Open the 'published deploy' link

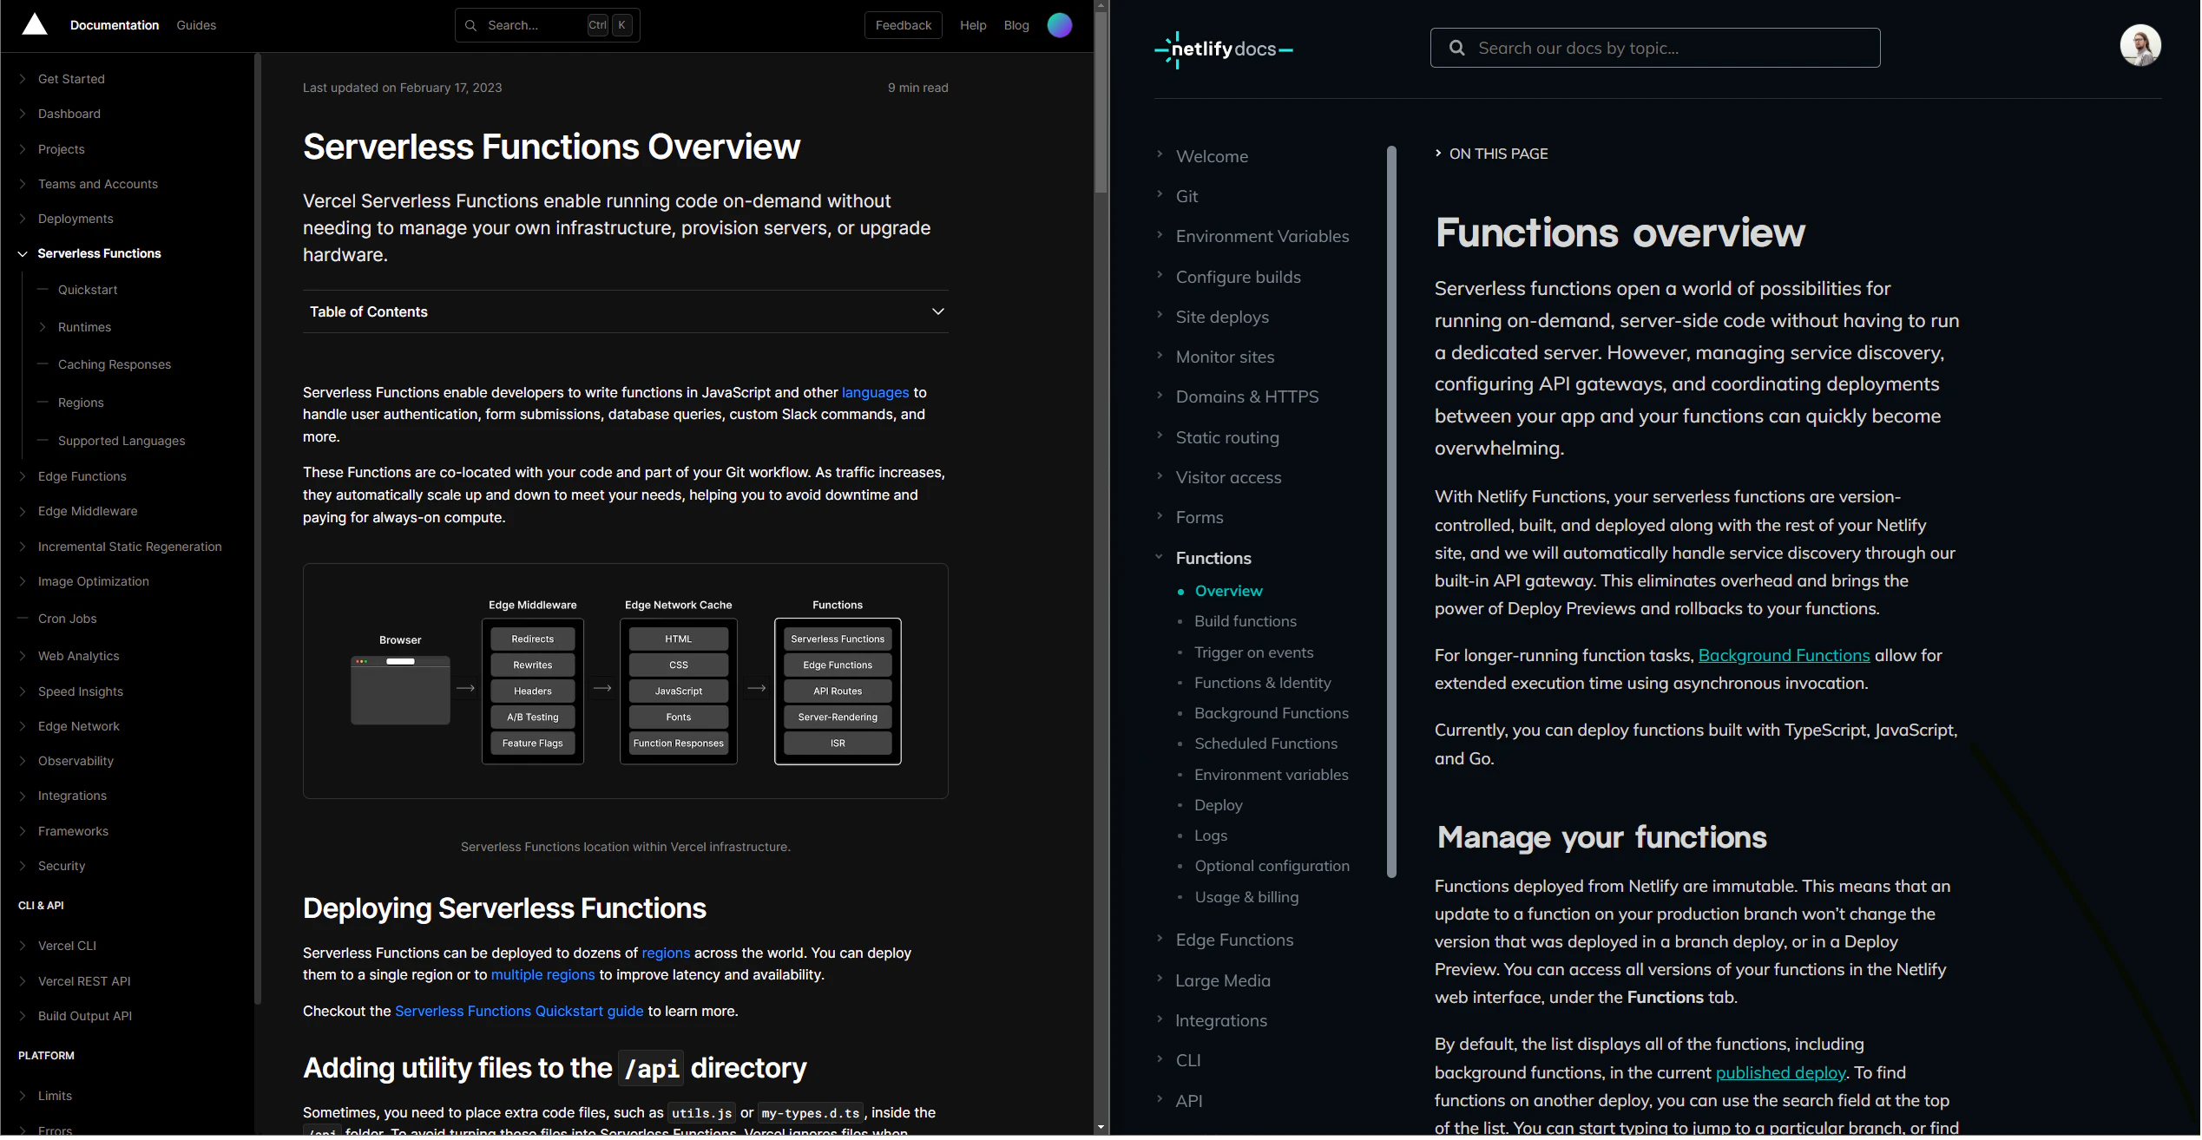coord(1780,1072)
